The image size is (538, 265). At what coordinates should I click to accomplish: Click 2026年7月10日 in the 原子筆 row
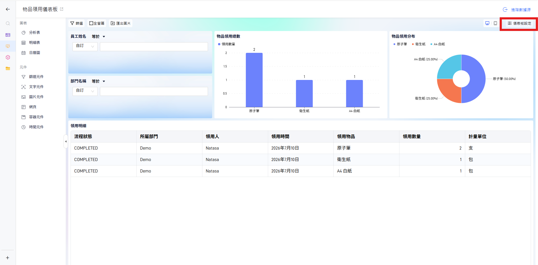coord(285,148)
